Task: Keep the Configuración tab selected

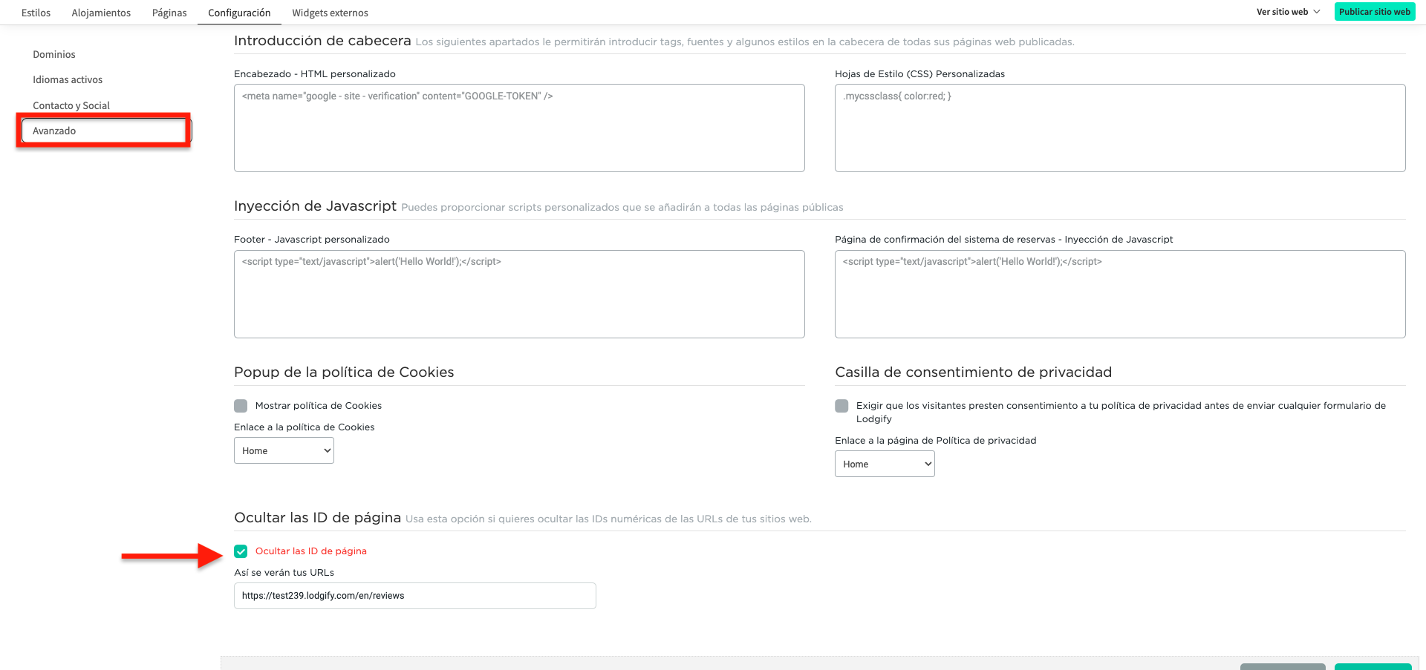Action: pos(238,13)
